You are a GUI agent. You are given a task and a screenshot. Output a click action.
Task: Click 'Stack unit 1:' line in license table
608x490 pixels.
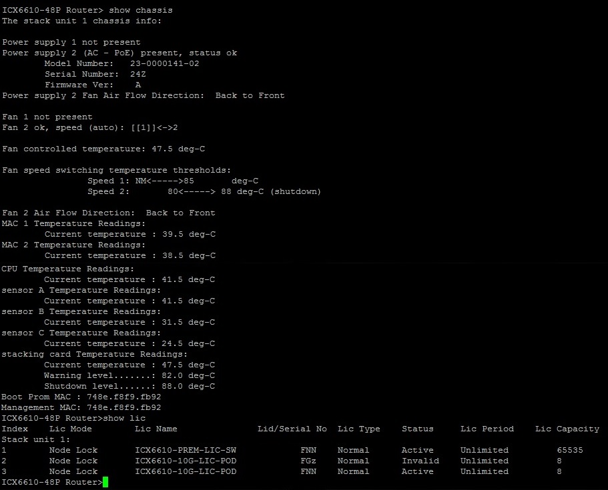(35, 439)
